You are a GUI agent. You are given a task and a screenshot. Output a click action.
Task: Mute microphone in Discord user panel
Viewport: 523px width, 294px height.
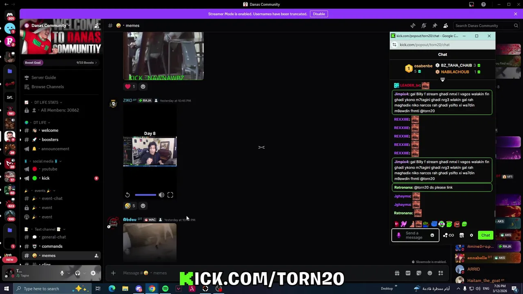[62, 273]
